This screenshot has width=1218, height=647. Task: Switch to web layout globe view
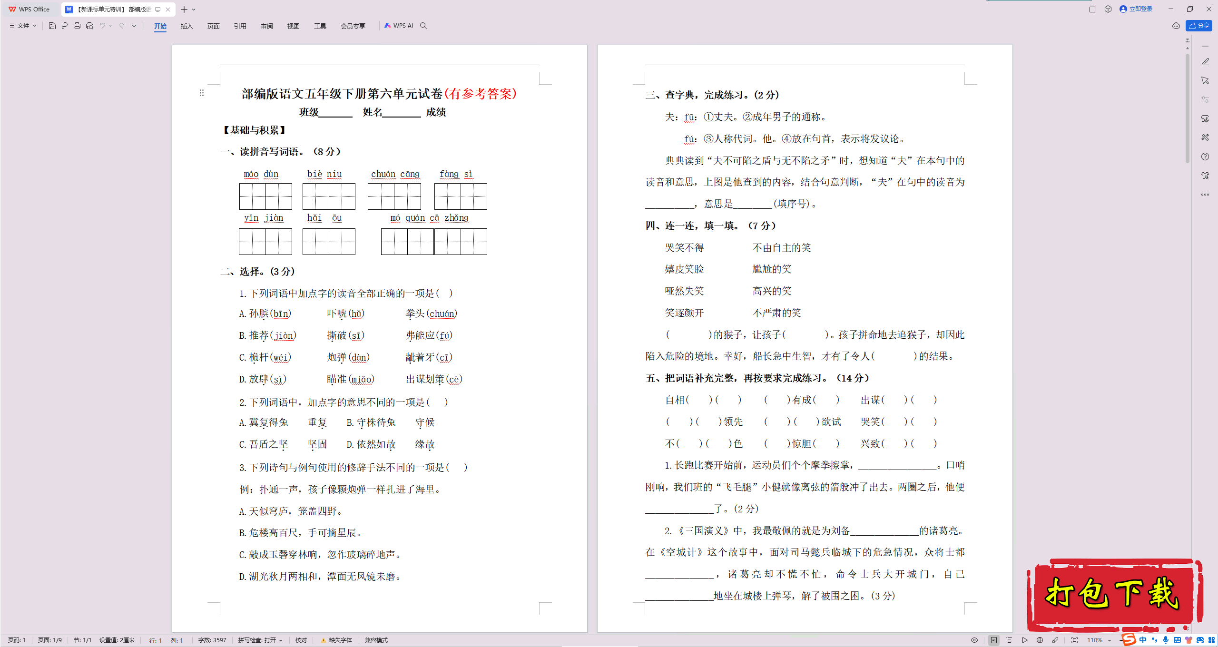[1040, 640]
